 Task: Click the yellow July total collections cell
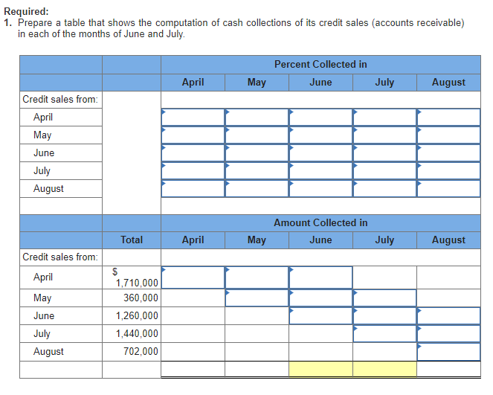[385, 369]
